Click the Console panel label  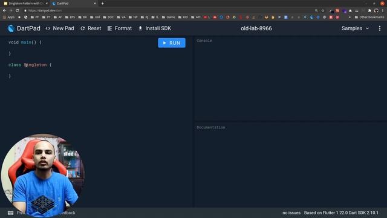(x=204, y=41)
